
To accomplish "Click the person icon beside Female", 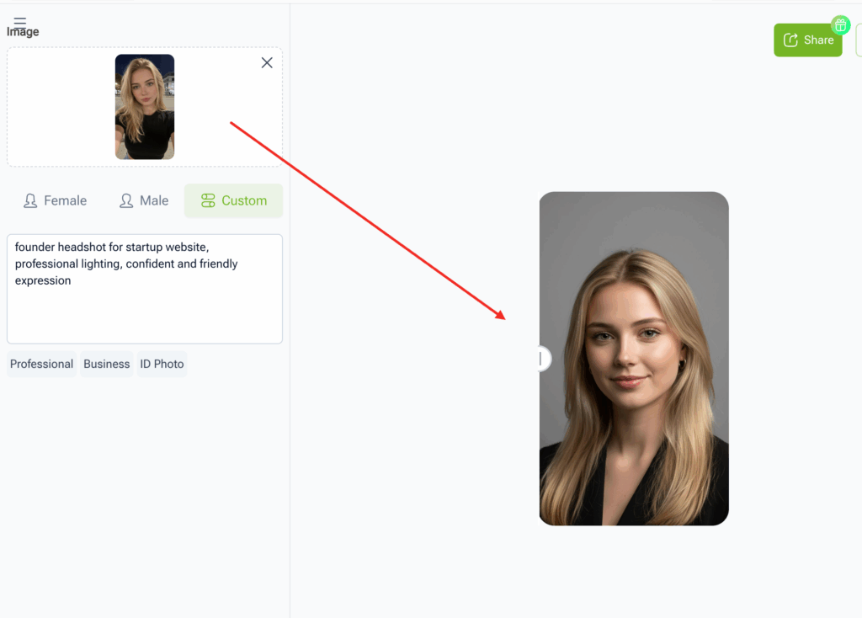I will 30,201.
